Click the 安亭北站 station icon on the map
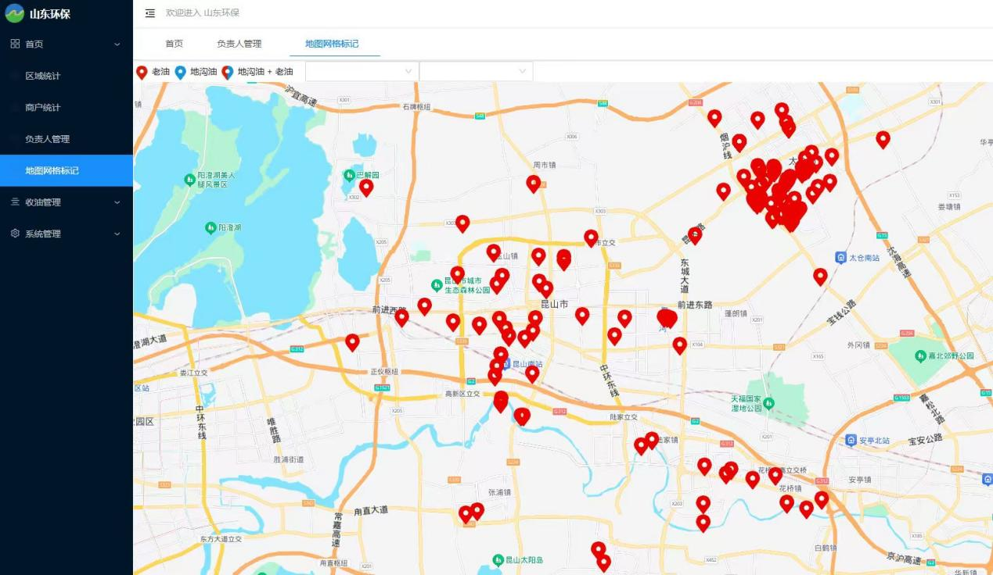This screenshot has height=575, width=993. (x=851, y=441)
